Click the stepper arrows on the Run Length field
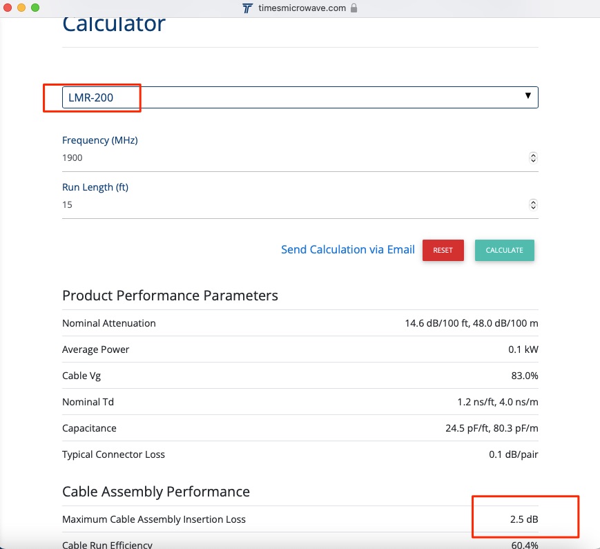The height and width of the screenshot is (549, 600). 533,205
